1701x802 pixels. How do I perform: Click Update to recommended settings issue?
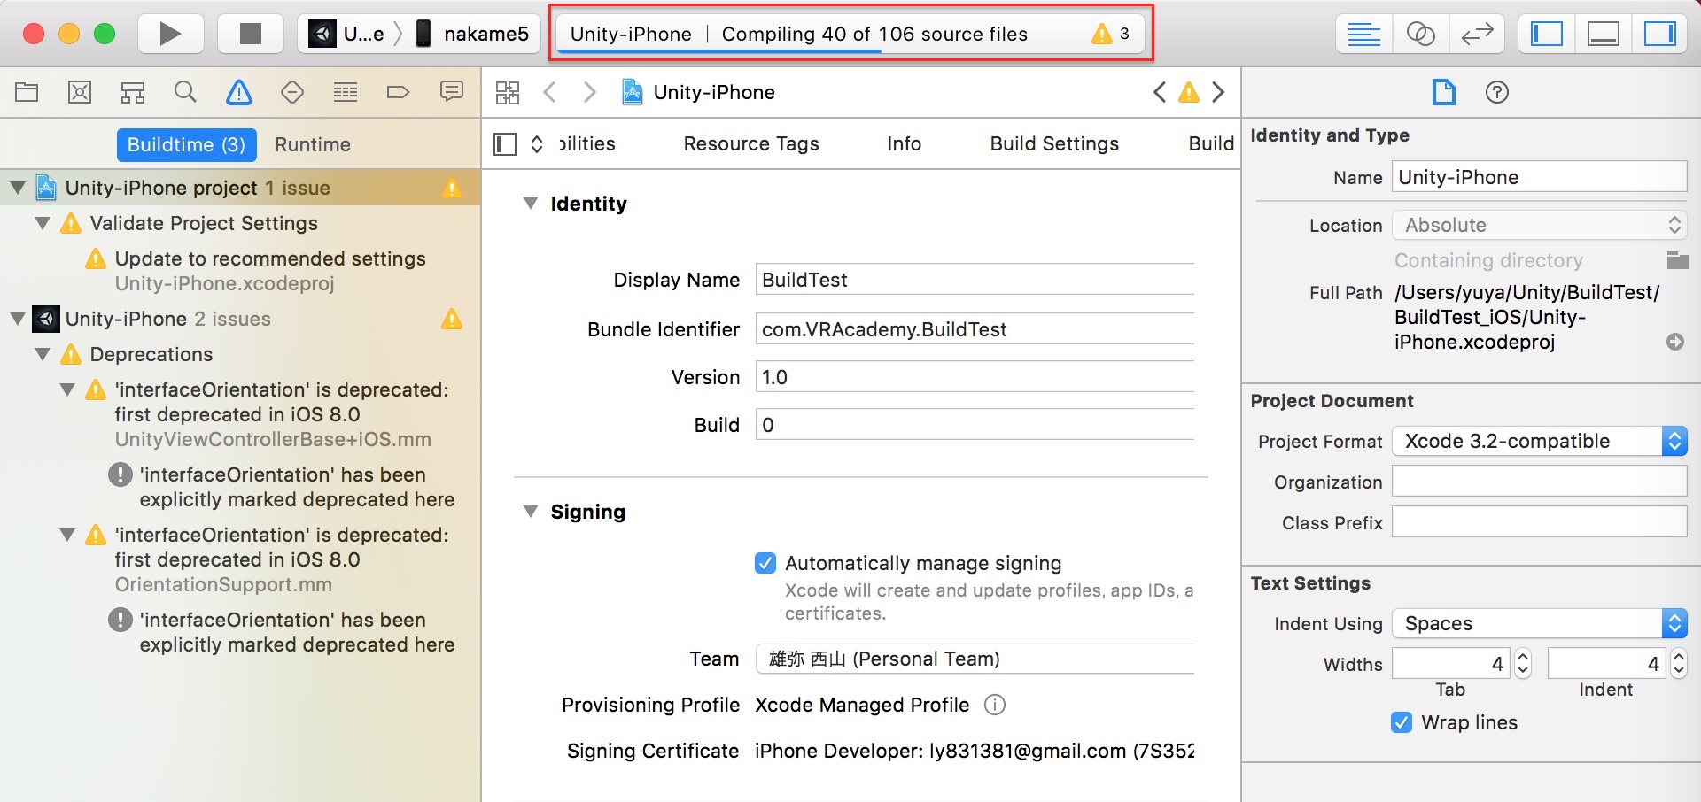click(x=269, y=258)
